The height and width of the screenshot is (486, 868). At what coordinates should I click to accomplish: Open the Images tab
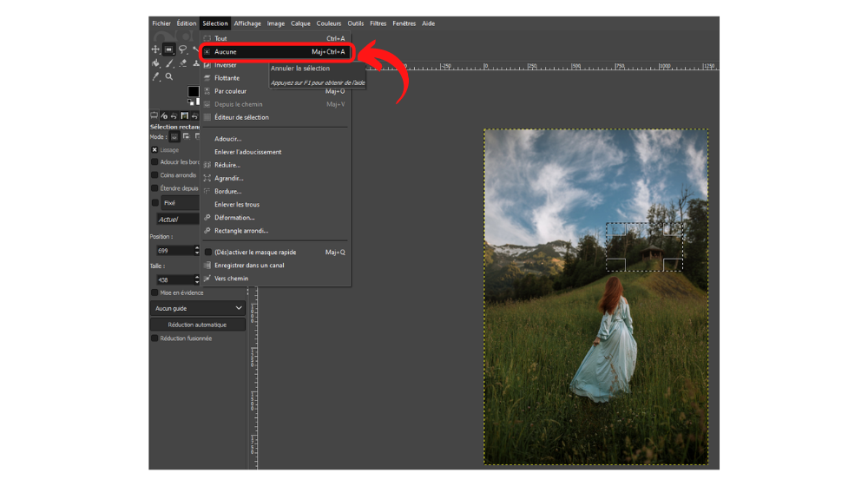184,115
